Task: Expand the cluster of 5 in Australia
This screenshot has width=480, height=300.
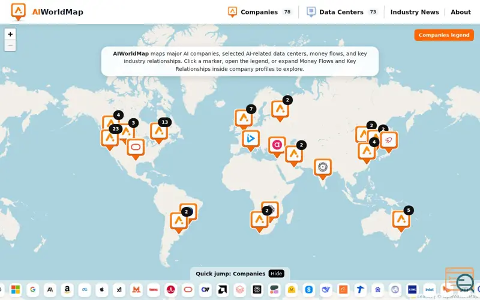Action: coord(401,220)
